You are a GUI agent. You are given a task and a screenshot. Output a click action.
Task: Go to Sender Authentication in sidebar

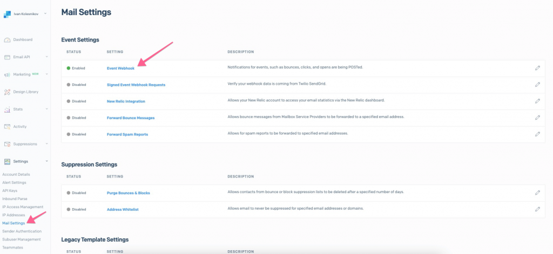coord(22,231)
